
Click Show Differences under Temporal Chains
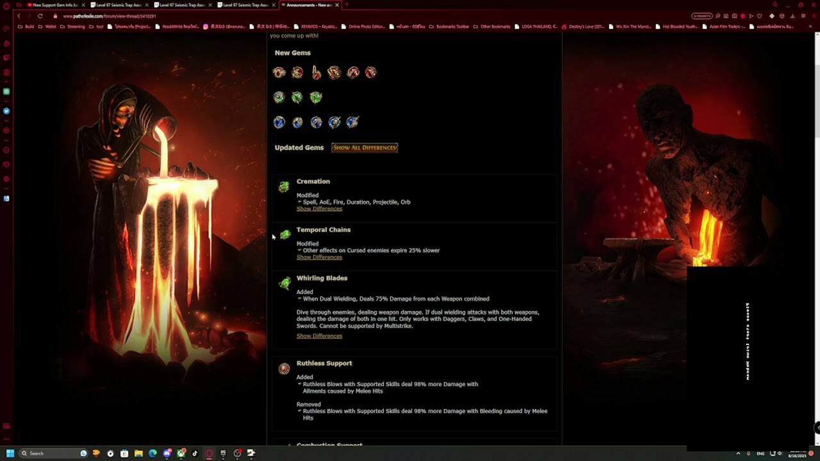[319, 257]
